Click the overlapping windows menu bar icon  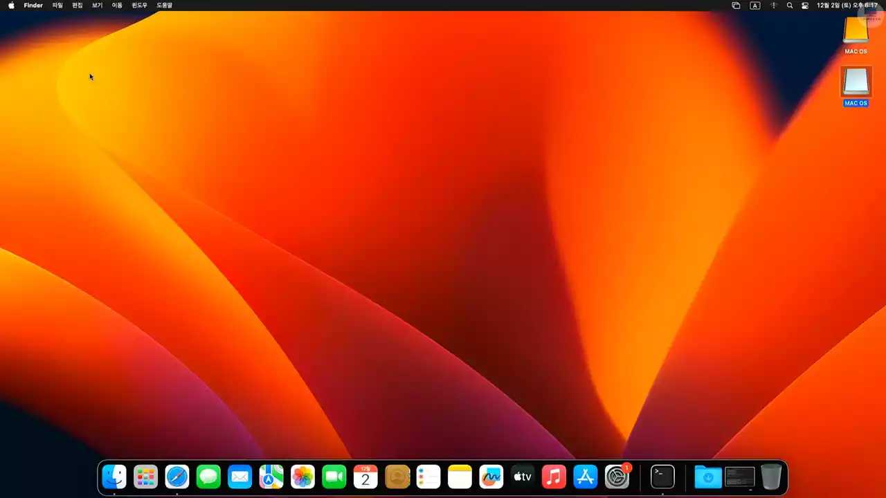[x=736, y=5]
